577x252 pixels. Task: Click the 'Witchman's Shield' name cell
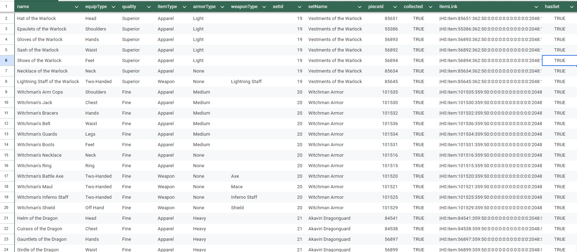point(36,207)
